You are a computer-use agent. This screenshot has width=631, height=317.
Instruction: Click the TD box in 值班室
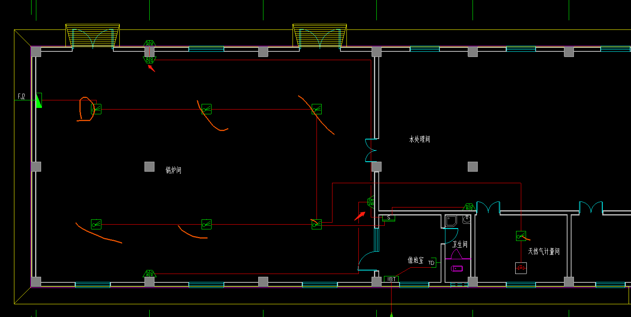[431, 263]
